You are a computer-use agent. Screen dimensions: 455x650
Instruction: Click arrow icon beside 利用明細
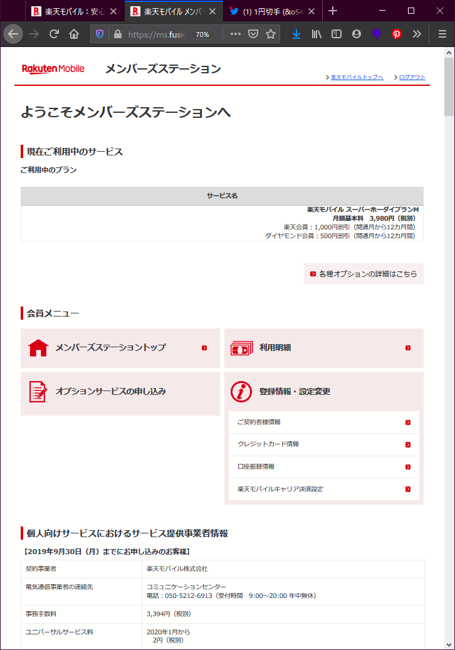pos(408,349)
